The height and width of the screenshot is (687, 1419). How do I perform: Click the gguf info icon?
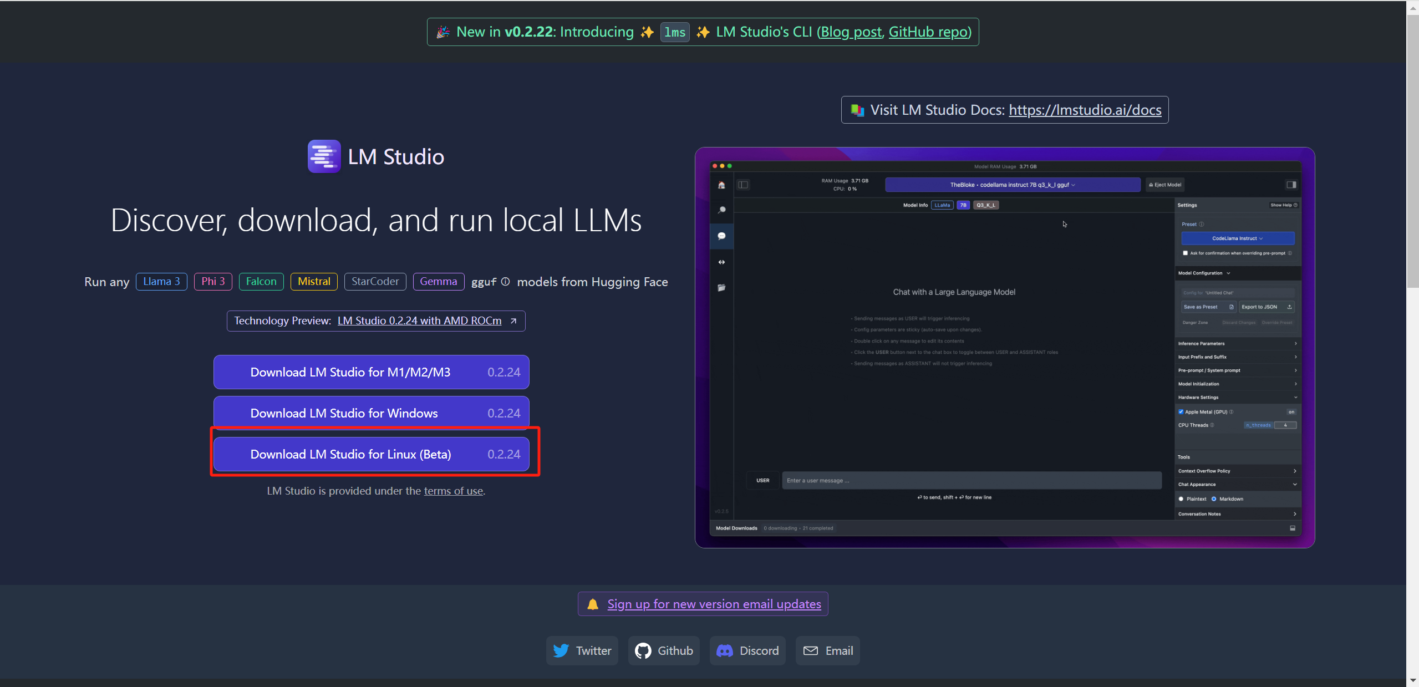(505, 282)
